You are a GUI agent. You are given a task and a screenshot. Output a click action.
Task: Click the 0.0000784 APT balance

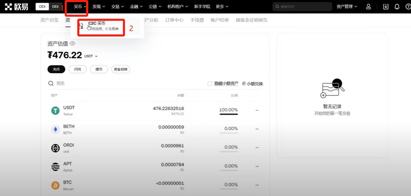coord(173,165)
